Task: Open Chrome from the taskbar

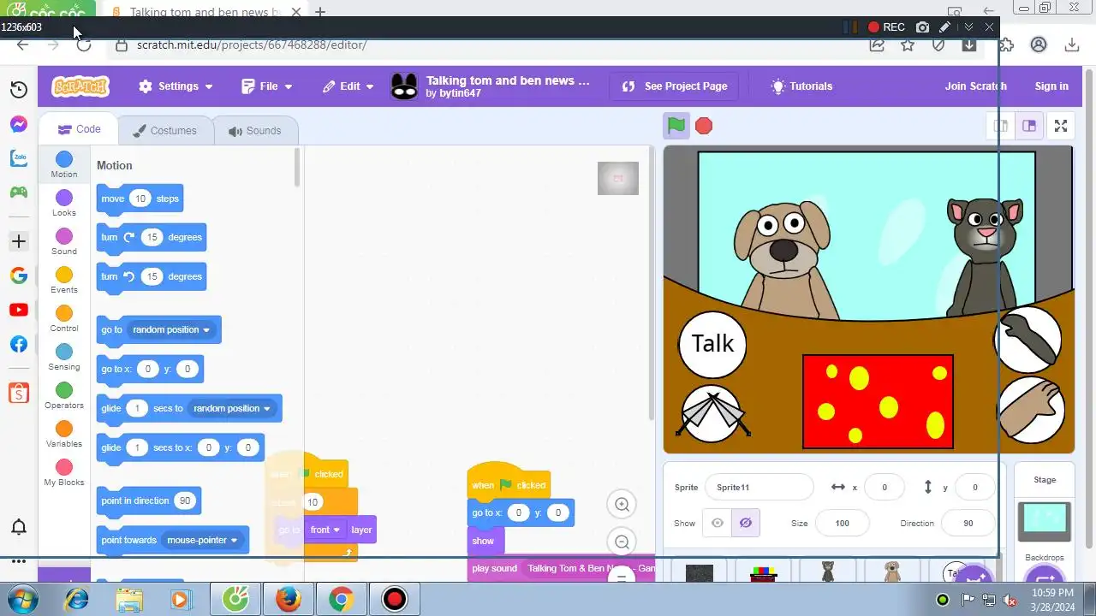Action: [341, 599]
